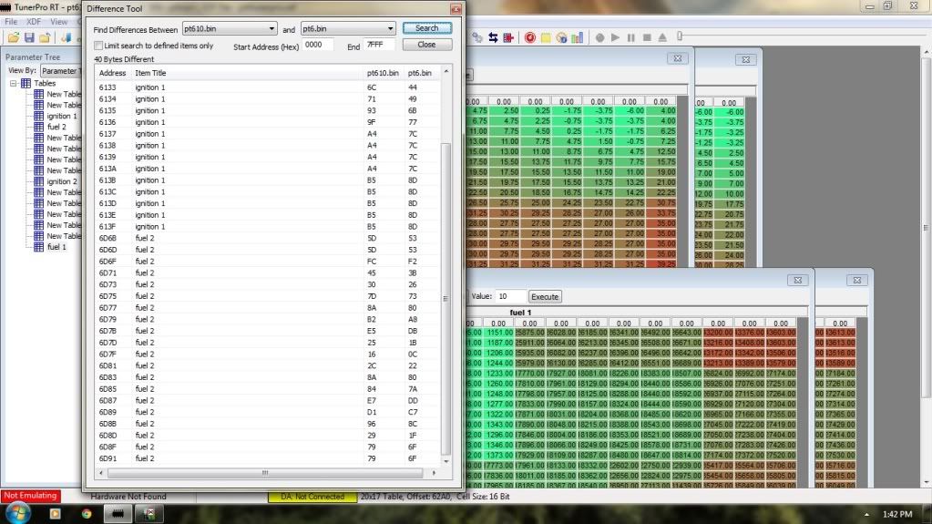This screenshot has width=932, height=524.
Task: Click the pt610.bin column header
Action: point(383,73)
